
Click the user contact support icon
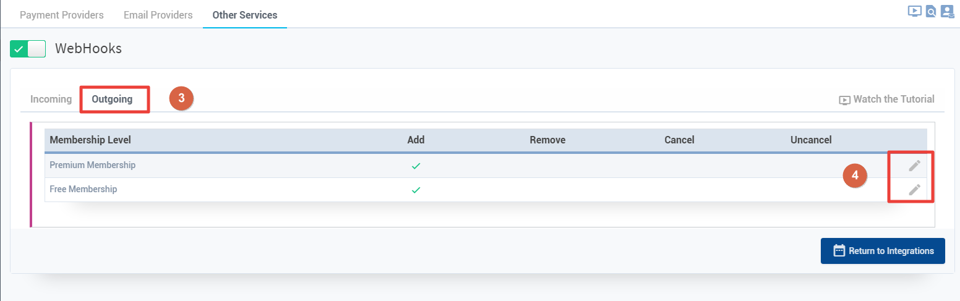coord(948,11)
